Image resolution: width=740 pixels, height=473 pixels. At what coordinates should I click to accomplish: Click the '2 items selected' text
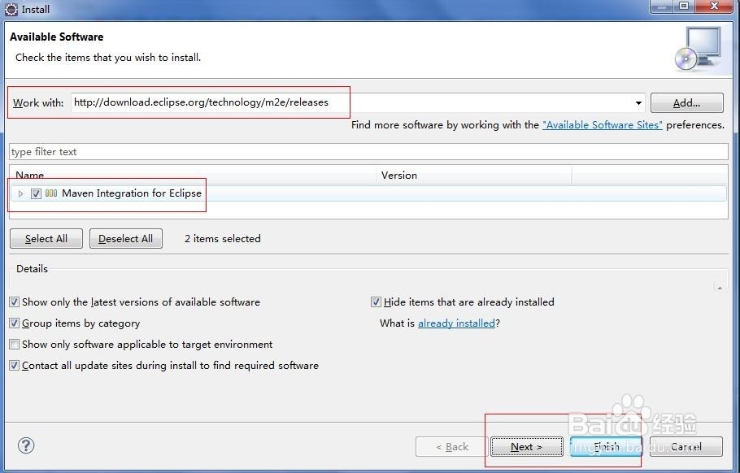tap(222, 239)
